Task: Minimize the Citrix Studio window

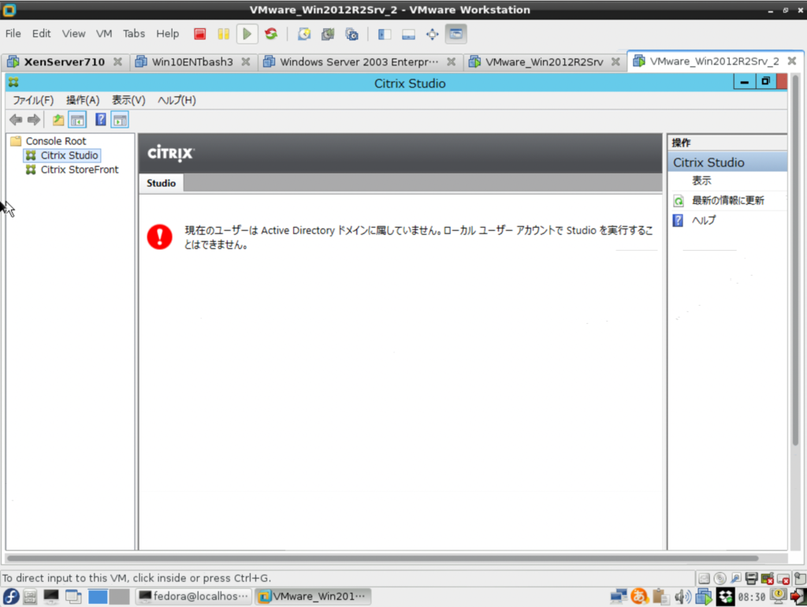Action: [x=744, y=82]
